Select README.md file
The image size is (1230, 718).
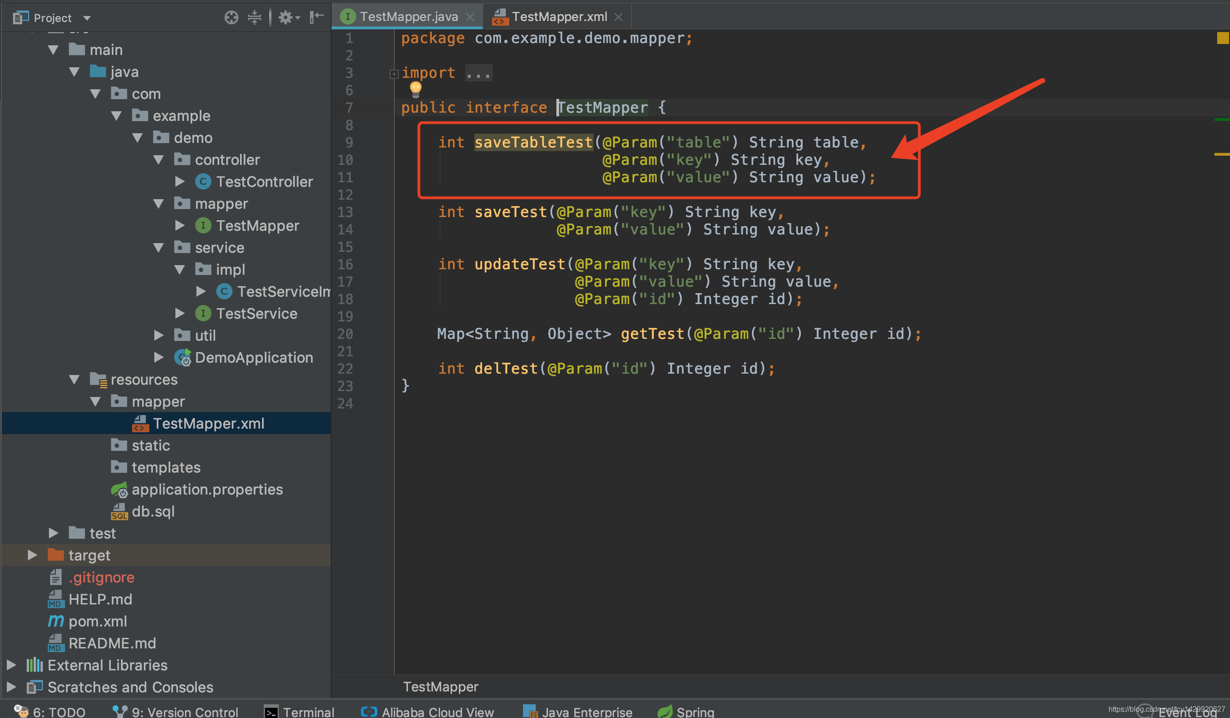pos(102,643)
